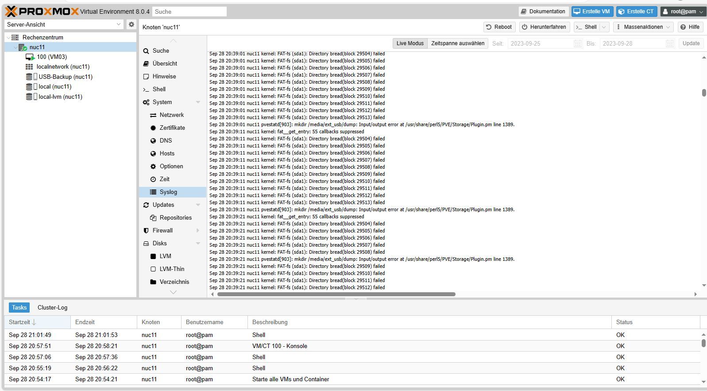This screenshot has height=391, width=707.
Task: Click node menu scroll-up chevron
Action: 173,40
